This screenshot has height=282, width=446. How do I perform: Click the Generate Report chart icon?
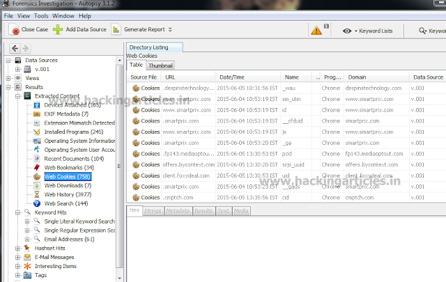point(116,29)
